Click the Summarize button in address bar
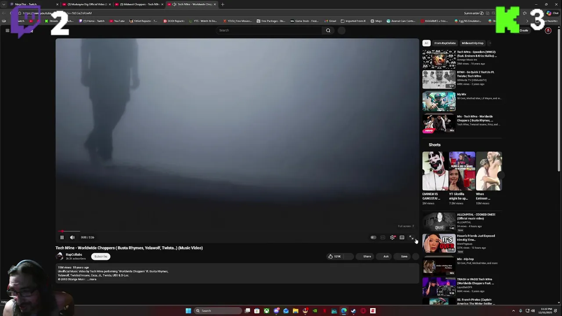The height and width of the screenshot is (316, 562). tap(473, 13)
